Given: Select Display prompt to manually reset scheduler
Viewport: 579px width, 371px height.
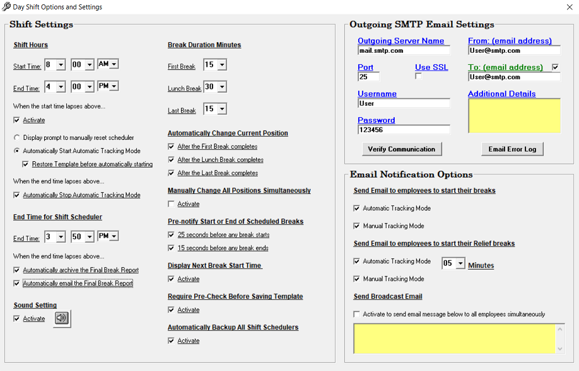Looking at the screenshot, I should [17, 137].
